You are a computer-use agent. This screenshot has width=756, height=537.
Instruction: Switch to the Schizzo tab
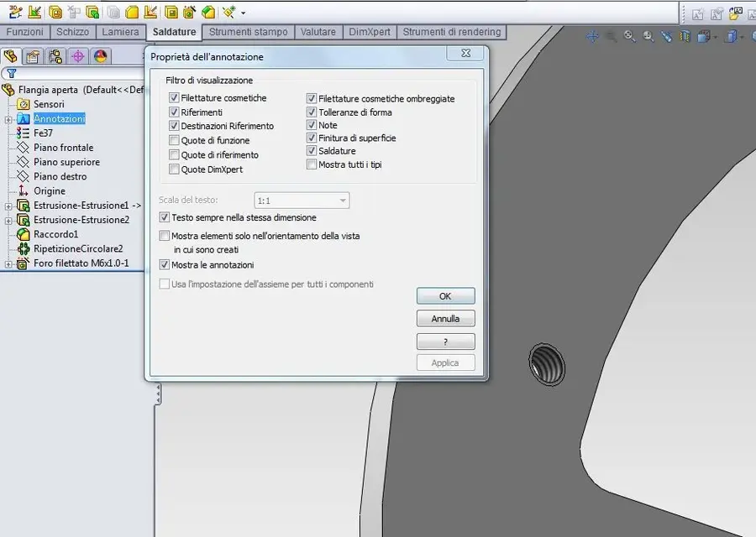tap(72, 32)
